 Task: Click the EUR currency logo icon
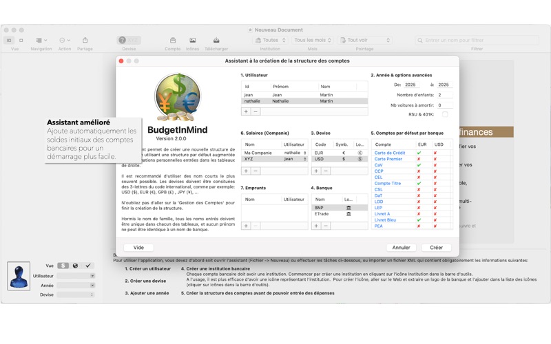point(360,153)
